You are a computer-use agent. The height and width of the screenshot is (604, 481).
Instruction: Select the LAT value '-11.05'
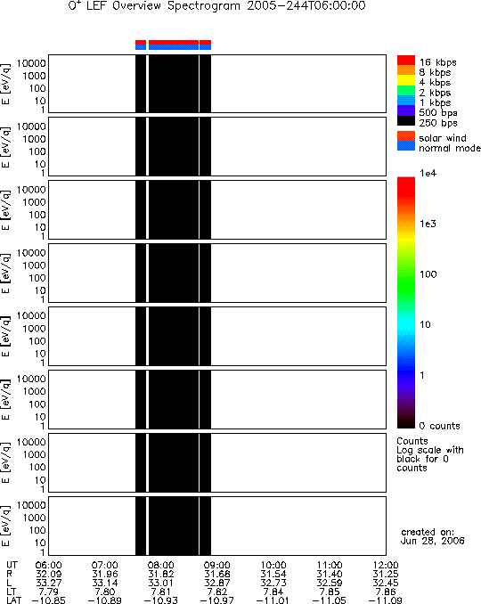tap(330, 600)
